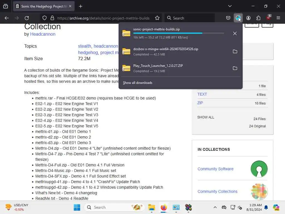Switch to Firefox taskbar icon

[x=164, y=207]
